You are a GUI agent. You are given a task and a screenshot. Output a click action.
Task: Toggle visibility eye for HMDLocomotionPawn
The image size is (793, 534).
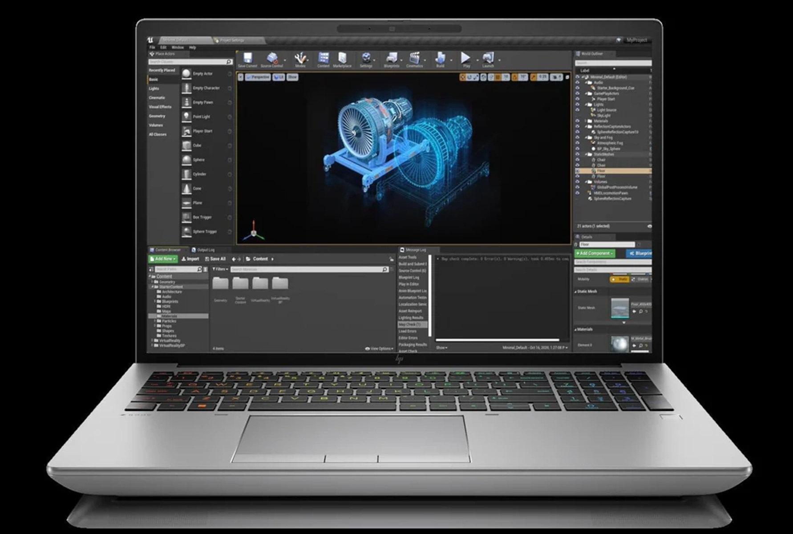coord(578,193)
